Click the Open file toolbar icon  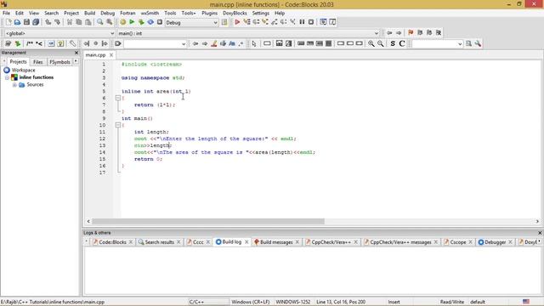tap(17, 22)
